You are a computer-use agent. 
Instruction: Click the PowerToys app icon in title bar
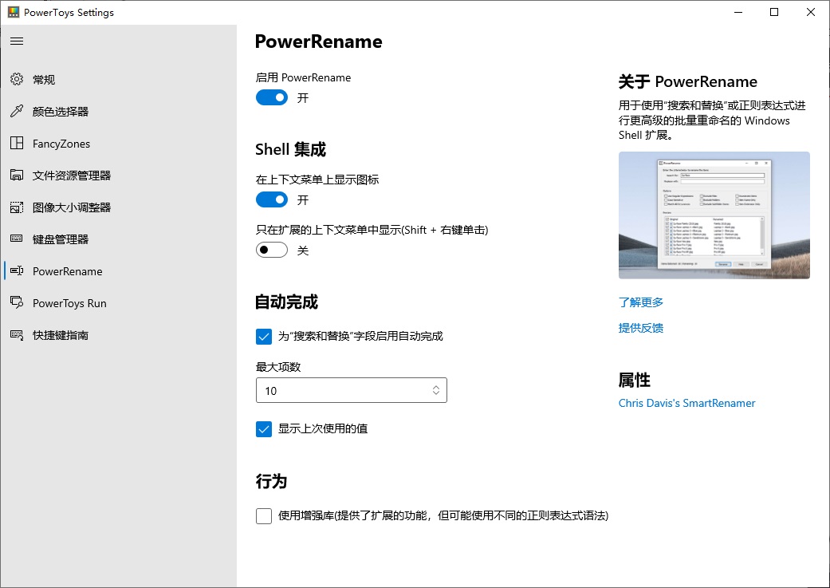click(x=14, y=12)
